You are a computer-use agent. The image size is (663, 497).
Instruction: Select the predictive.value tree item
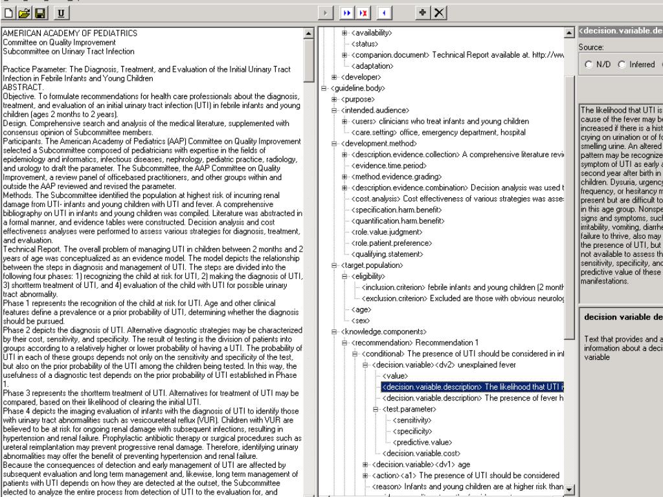(422, 442)
